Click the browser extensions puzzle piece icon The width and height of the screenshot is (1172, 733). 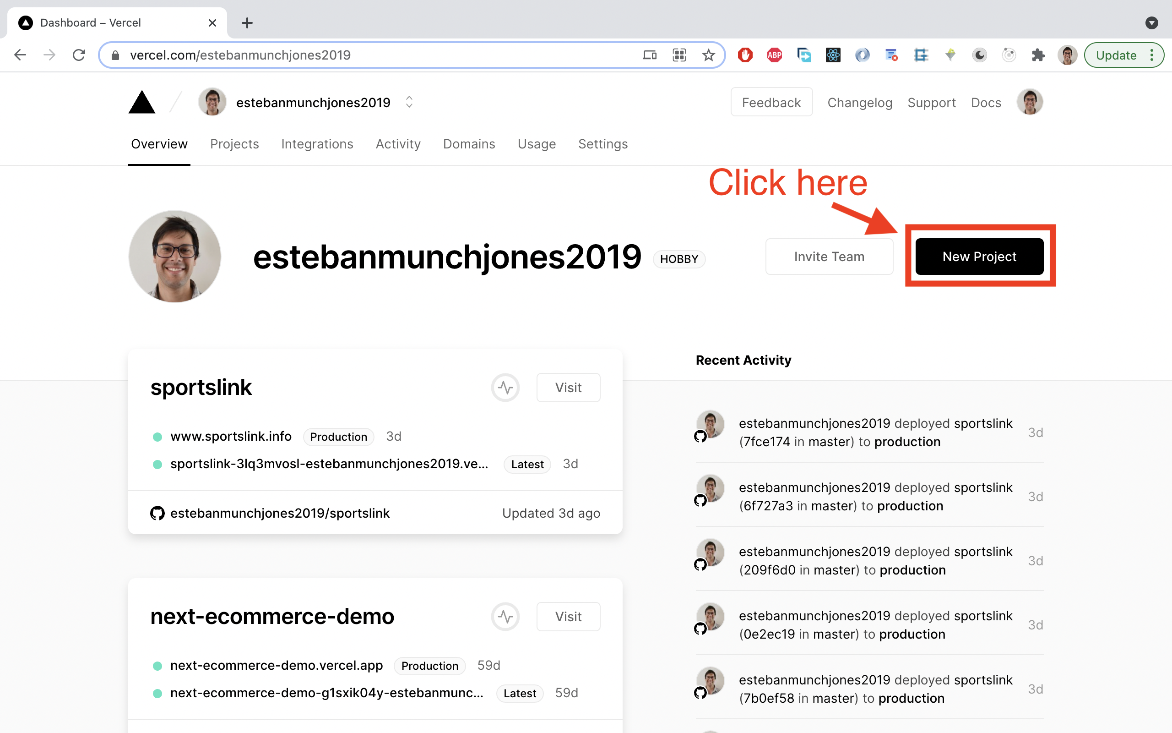pos(1038,55)
